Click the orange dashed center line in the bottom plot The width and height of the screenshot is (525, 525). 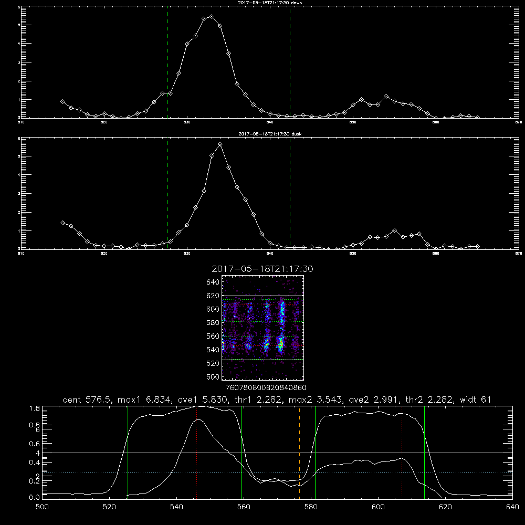coord(299,452)
